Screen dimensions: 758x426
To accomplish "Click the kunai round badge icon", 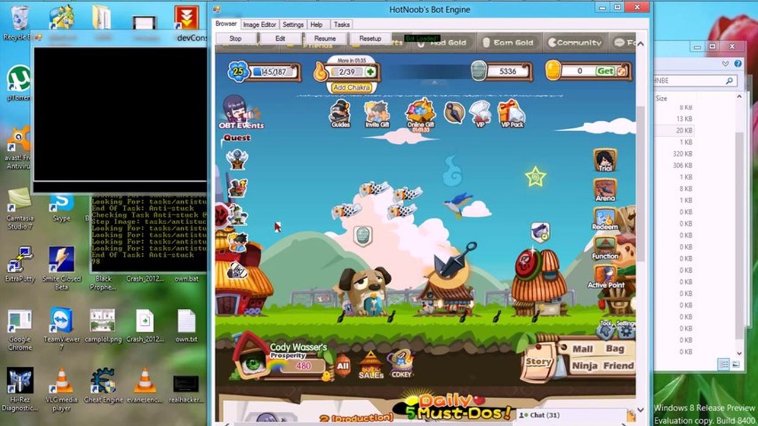I will 454,112.
